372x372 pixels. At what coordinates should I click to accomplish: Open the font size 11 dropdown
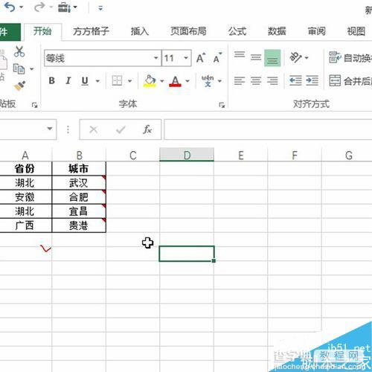point(186,58)
